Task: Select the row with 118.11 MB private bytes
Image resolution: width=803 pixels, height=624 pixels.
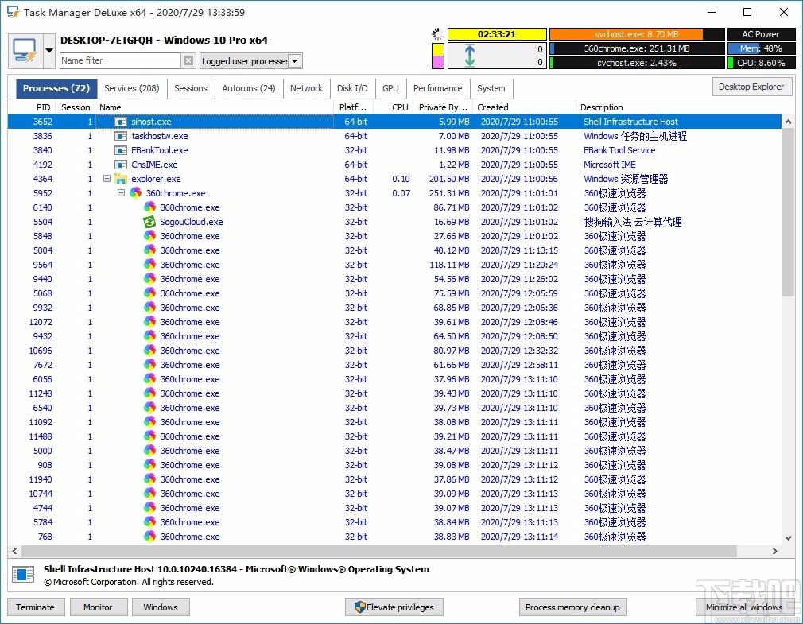Action: click(x=394, y=265)
